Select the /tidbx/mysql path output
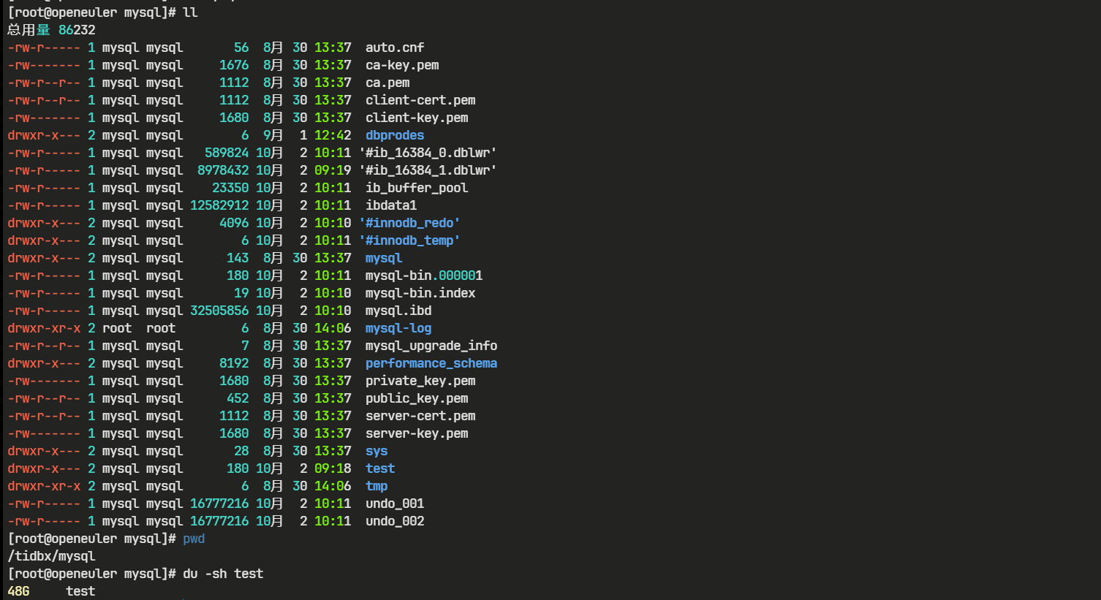Screen dimensions: 1101x600 click(x=51, y=556)
